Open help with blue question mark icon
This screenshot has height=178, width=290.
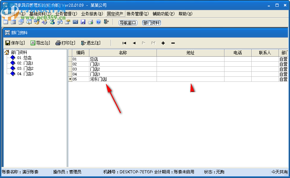coord(98,22)
